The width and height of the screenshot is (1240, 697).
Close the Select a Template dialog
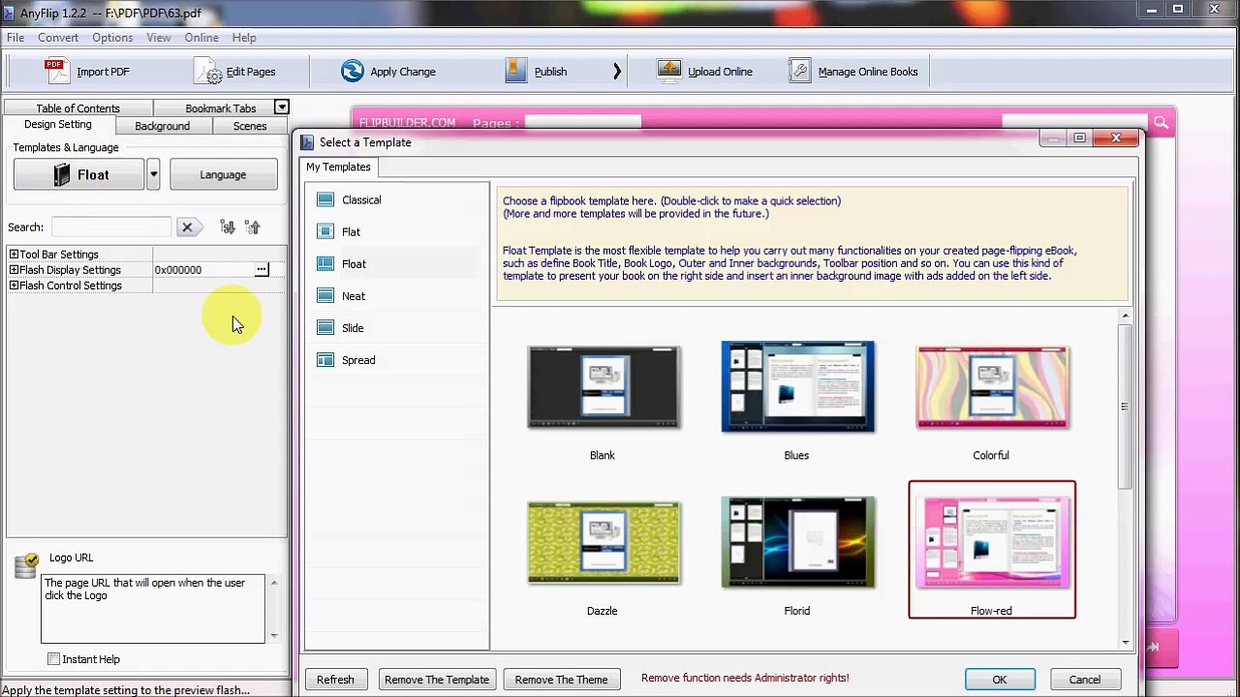click(x=1116, y=138)
